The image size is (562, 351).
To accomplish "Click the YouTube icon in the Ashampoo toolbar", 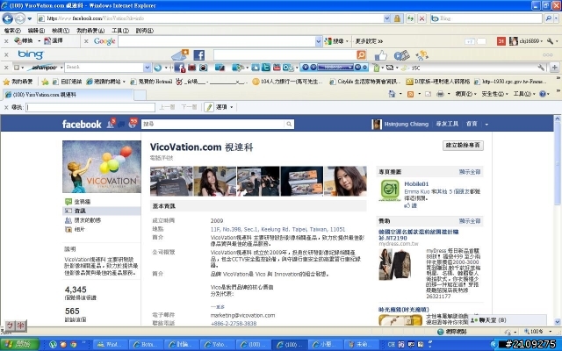I will [x=277, y=68].
